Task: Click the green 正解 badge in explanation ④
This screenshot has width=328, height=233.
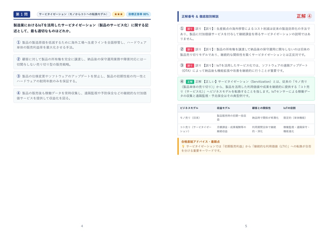Action: tap(190, 82)
